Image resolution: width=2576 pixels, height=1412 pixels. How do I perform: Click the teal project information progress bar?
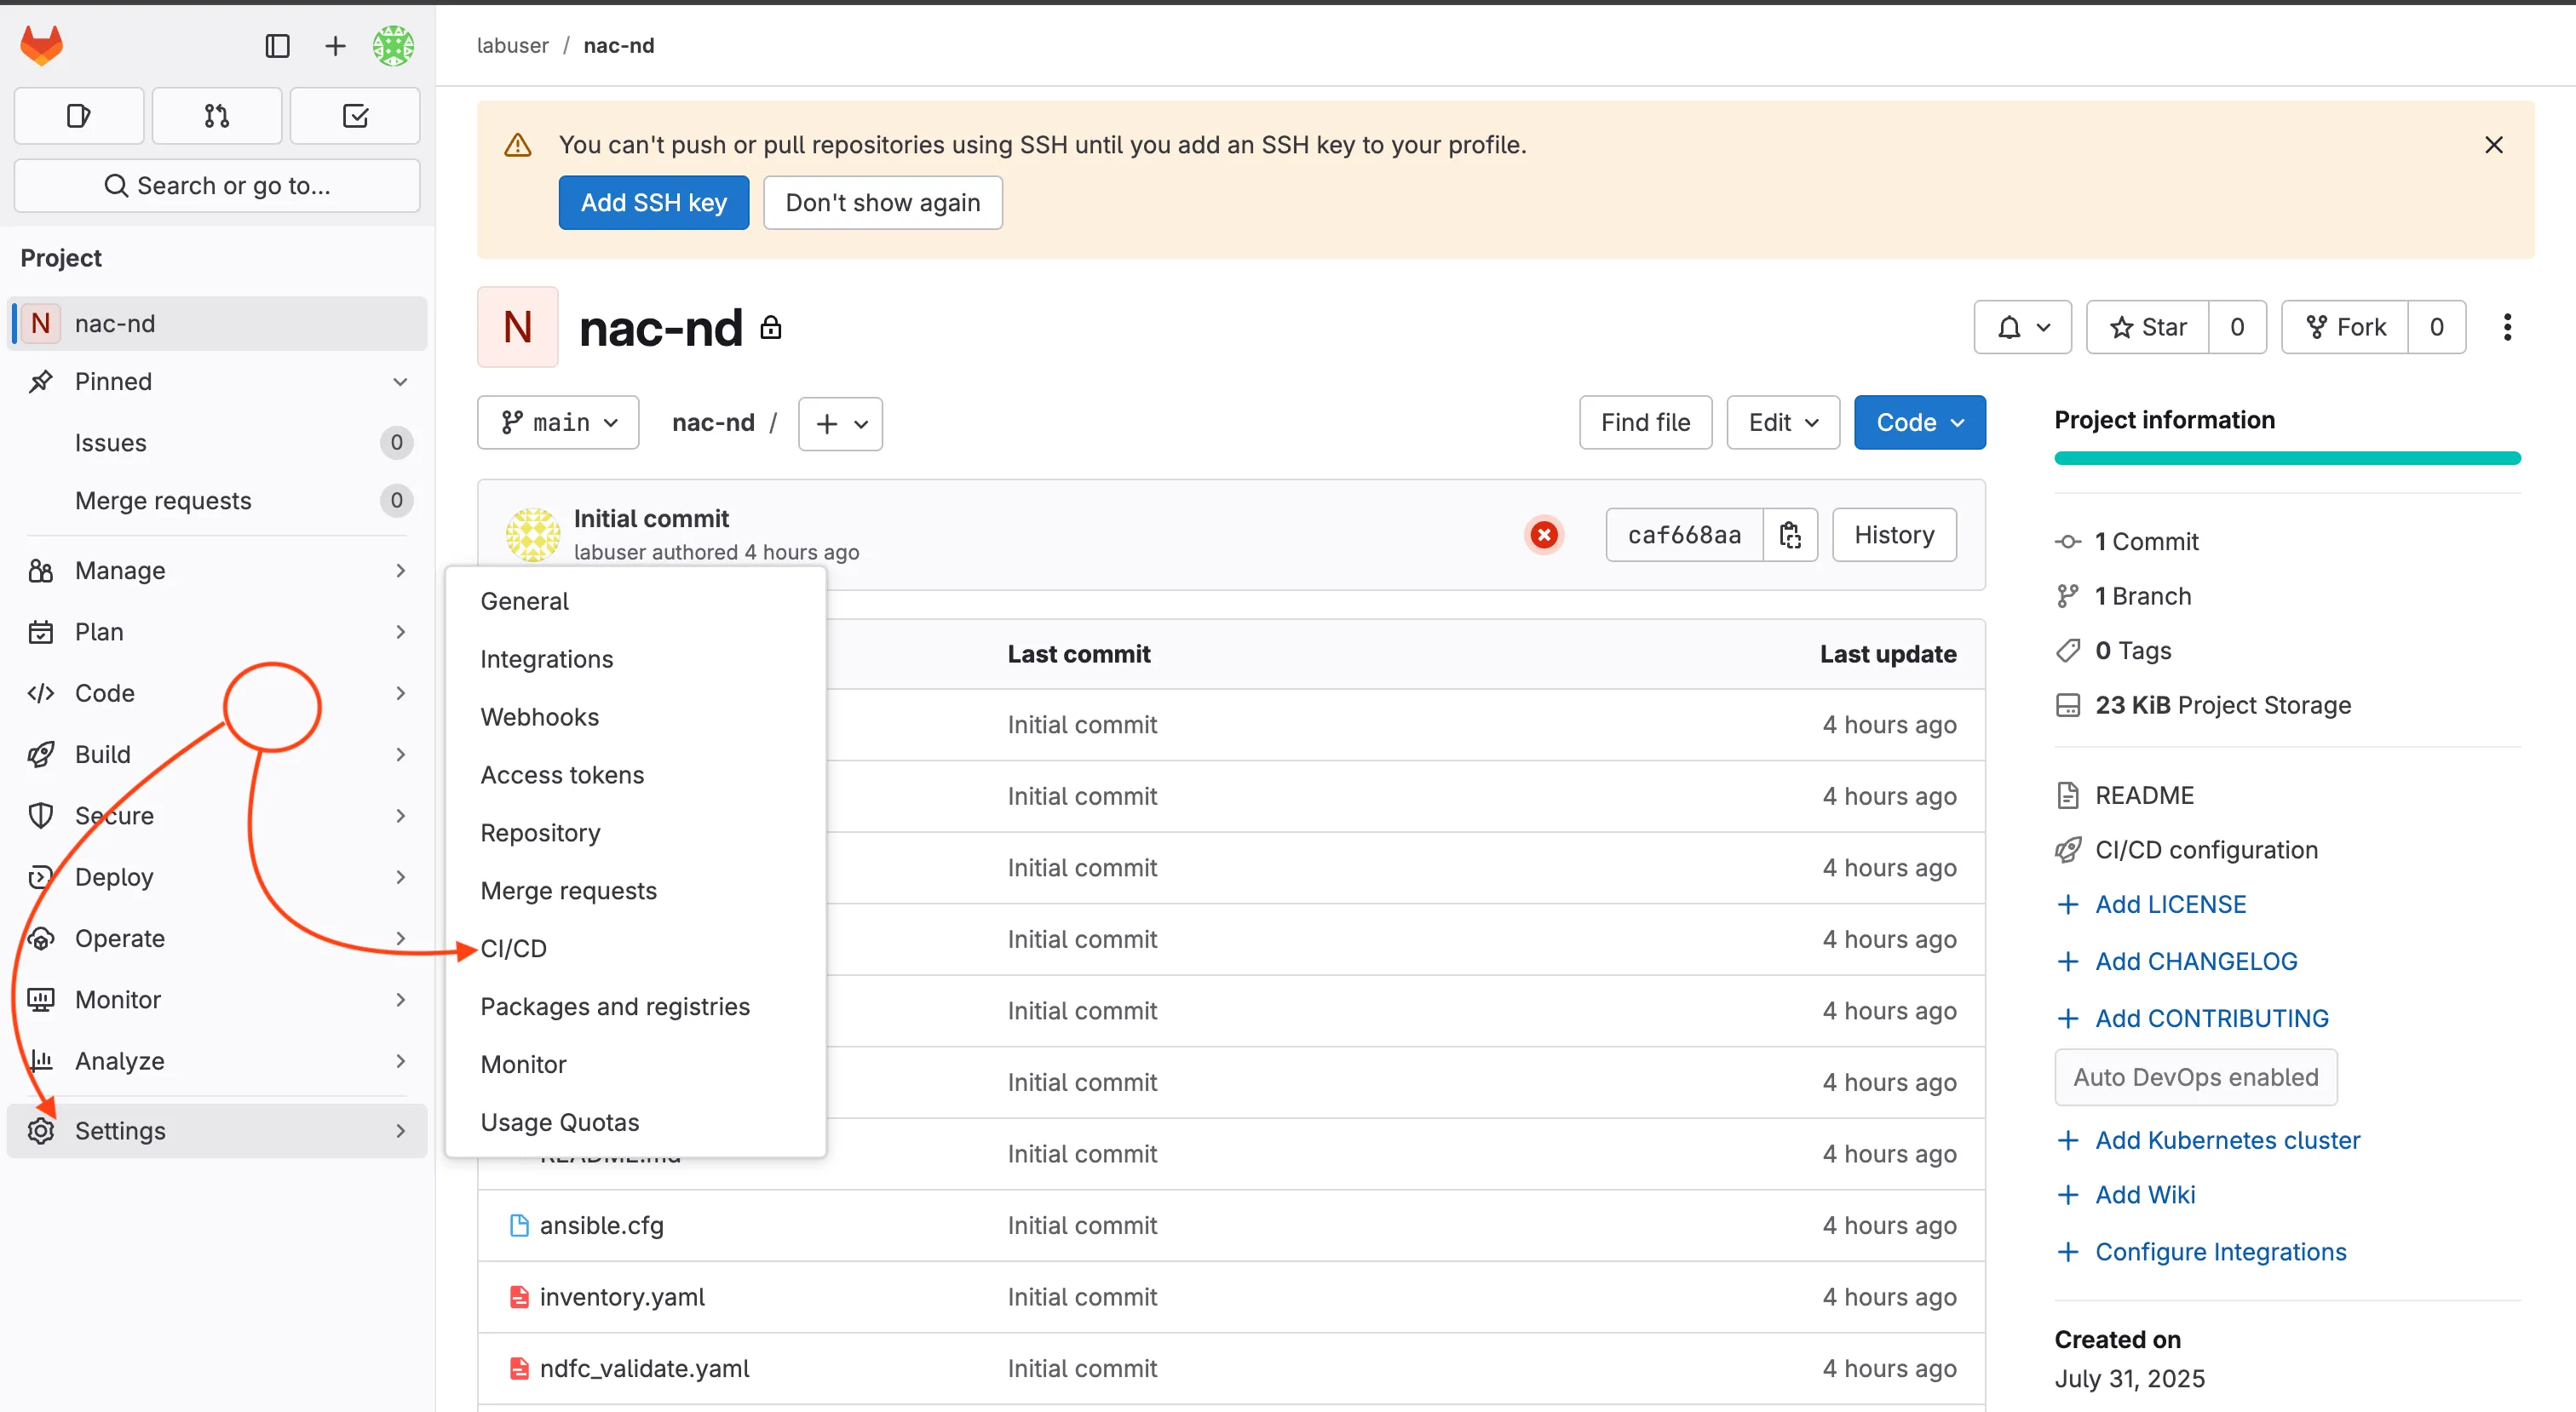coord(2286,458)
